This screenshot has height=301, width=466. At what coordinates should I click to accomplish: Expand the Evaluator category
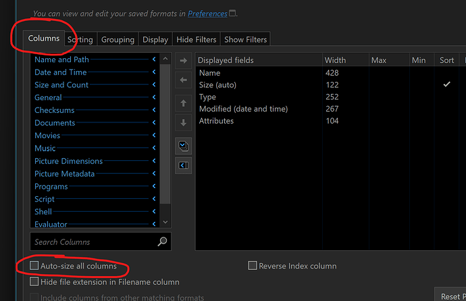click(x=95, y=224)
